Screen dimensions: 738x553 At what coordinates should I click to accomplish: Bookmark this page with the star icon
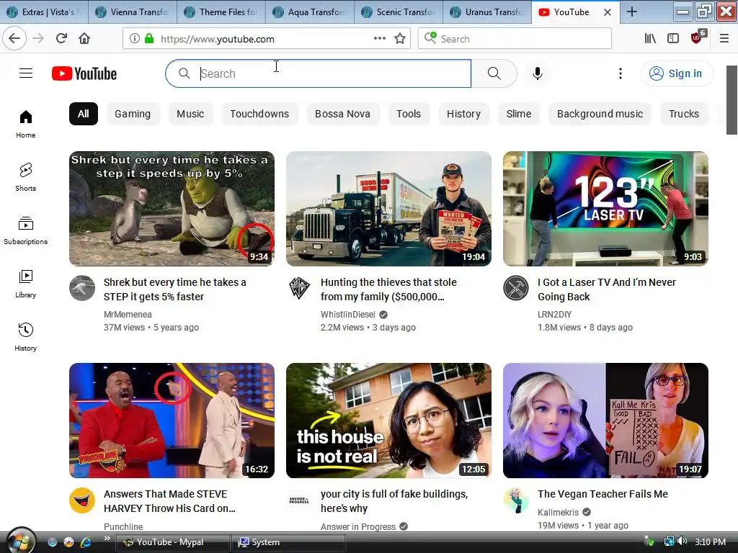[400, 39]
